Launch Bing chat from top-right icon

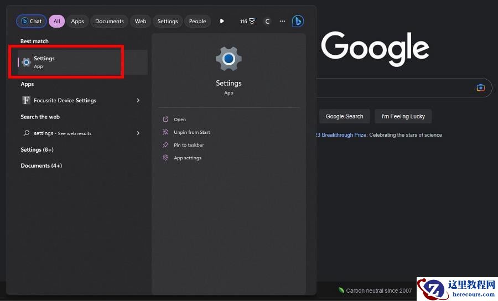(298, 21)
